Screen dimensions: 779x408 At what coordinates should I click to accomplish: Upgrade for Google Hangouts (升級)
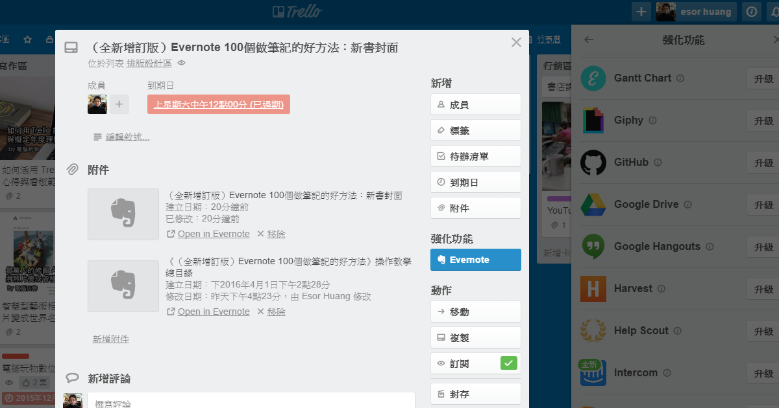763,247
